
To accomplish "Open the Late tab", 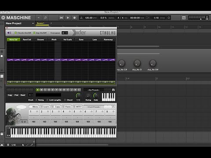I will 95,39.
